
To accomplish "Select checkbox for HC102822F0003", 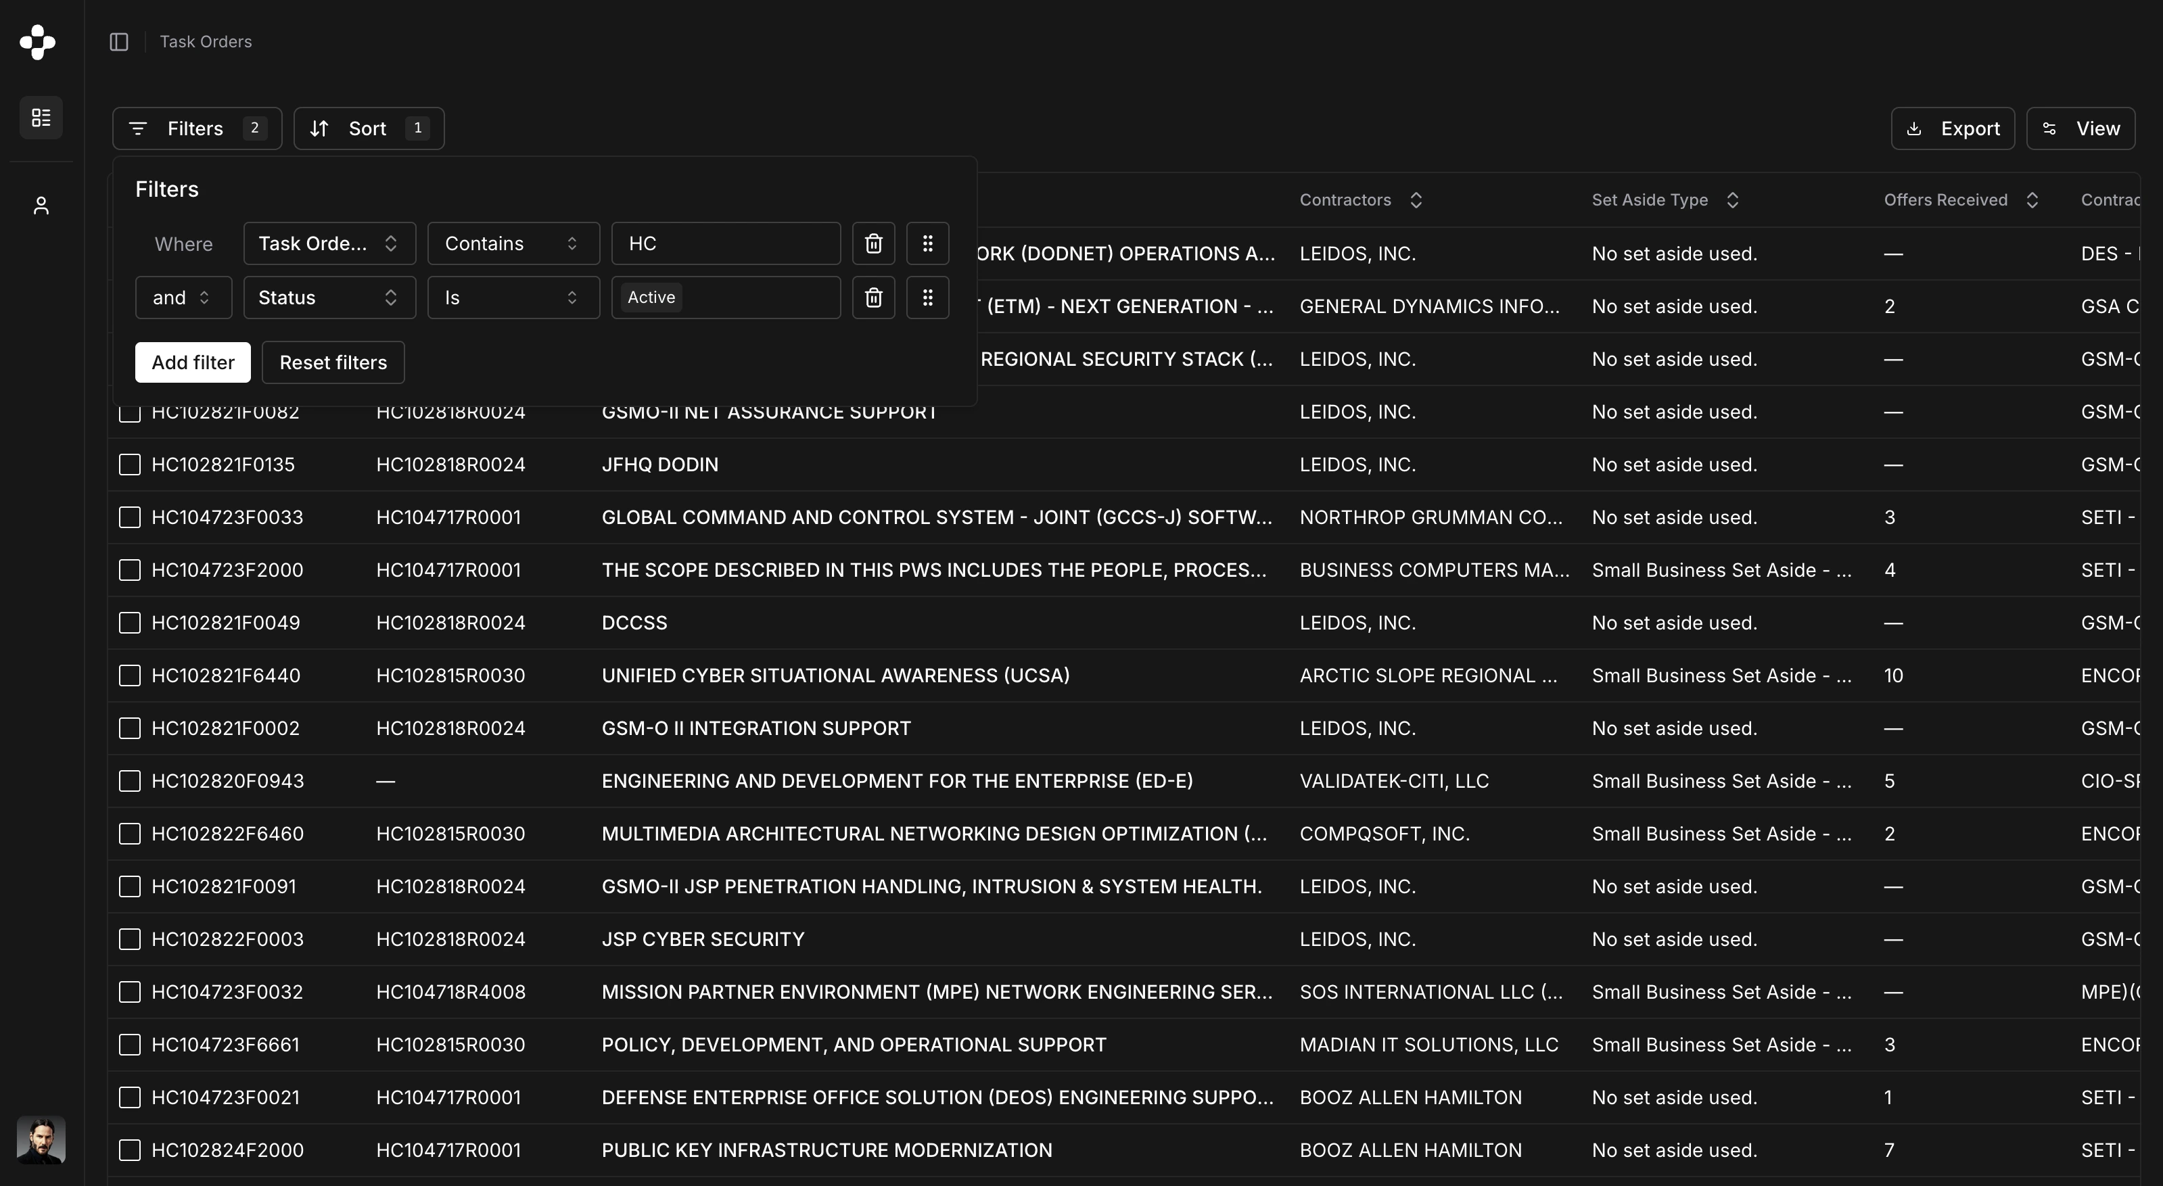I will pos(129,939).
